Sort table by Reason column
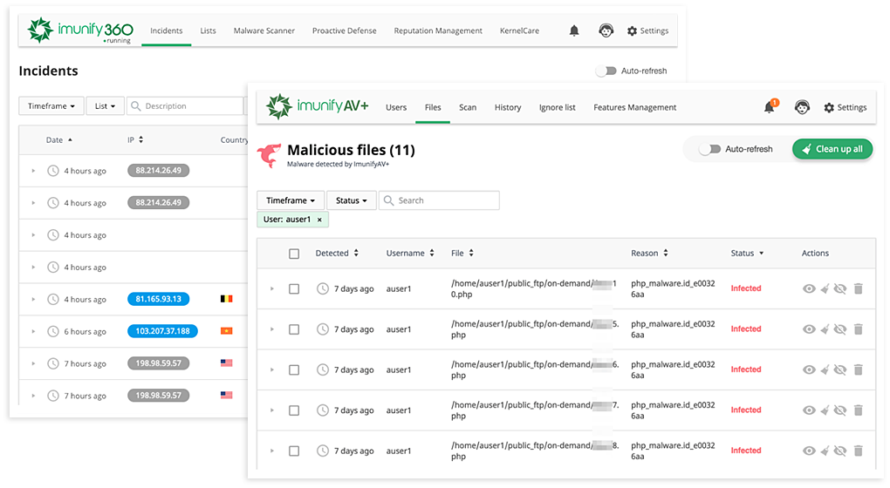 (649, 254)
